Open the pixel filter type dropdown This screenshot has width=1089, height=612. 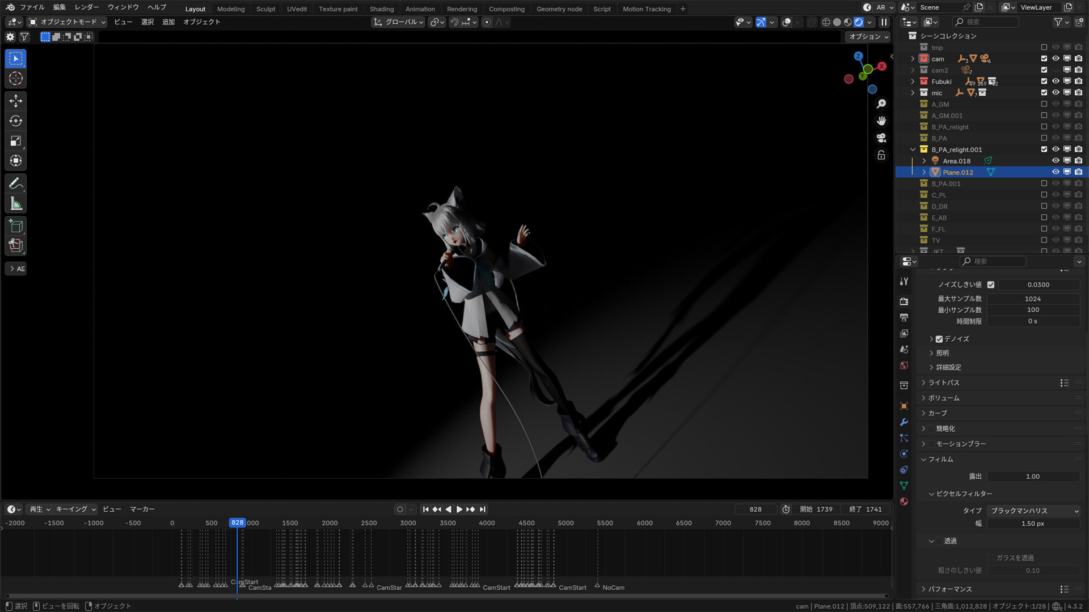click(x=1033, y=511)
